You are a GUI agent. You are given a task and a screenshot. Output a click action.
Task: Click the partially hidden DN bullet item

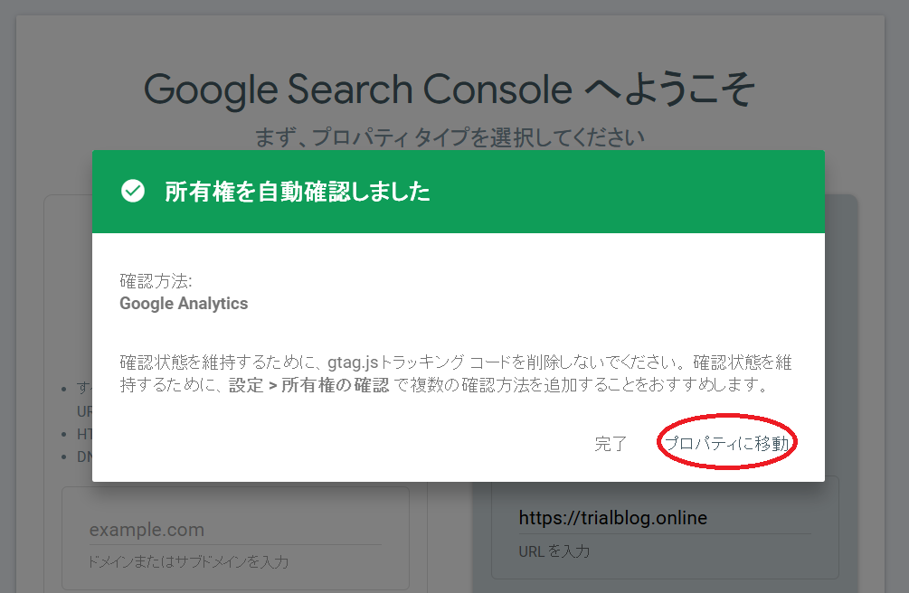click(81, 457)
